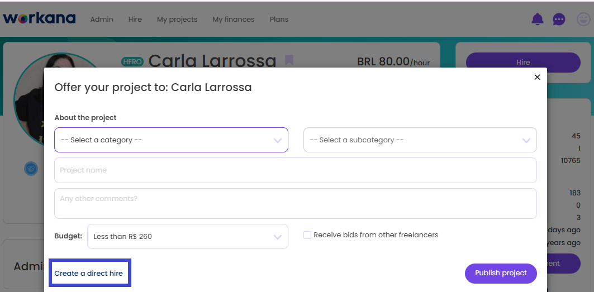Click the Create a direct hire link
The width and height of the screenshot is (594, 292).
click(89, 274)
